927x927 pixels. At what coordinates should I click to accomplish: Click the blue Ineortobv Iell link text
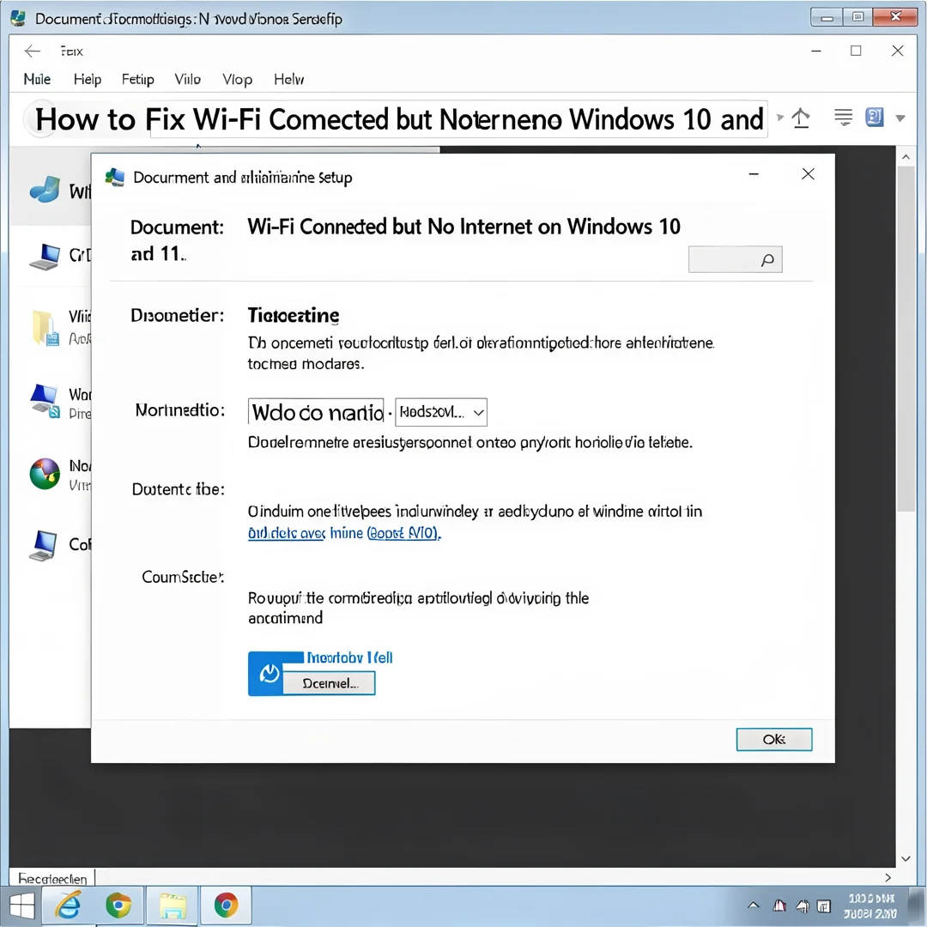click(349, 657)
